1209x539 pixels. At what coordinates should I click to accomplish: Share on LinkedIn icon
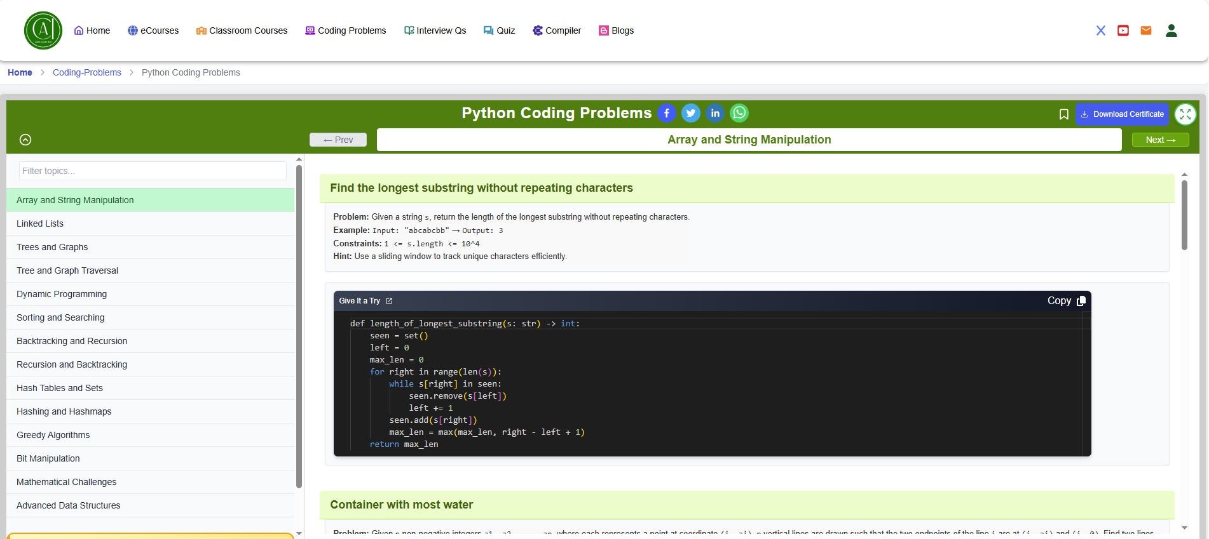[715, 113]
